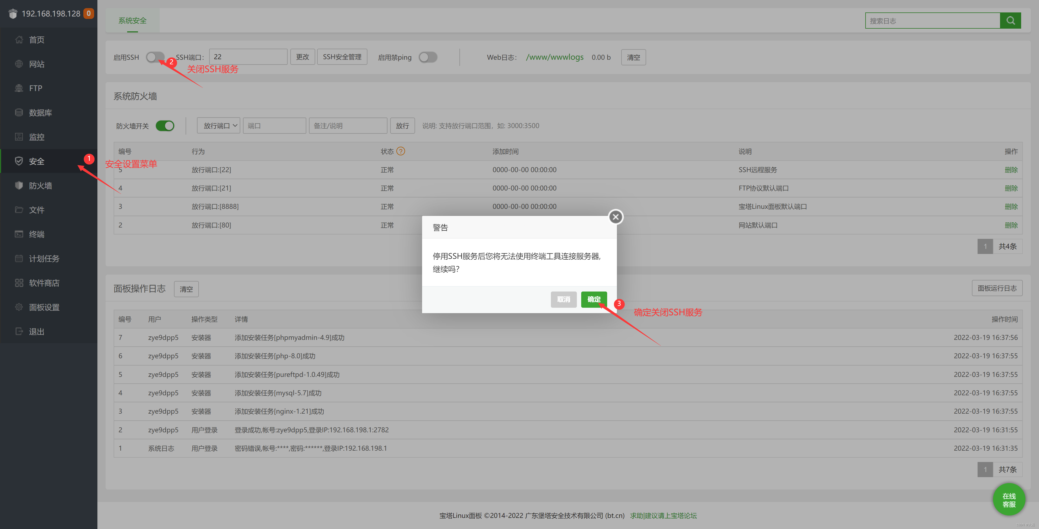Click the terminal icon beside 终端
The image size is (1039, 529).
tap(19, 234)
